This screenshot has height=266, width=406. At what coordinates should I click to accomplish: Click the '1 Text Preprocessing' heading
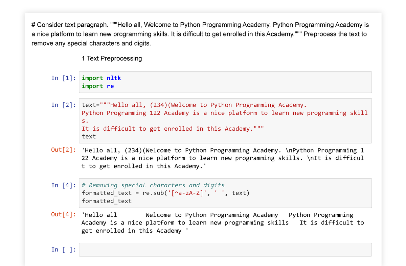pos(112,58)
